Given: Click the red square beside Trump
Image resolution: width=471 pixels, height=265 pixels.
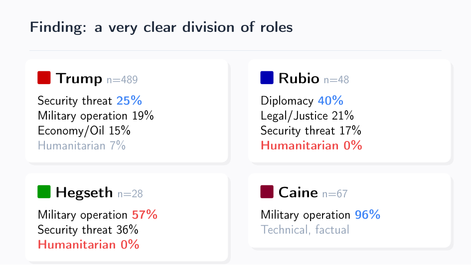Looking at the screenshot, I should (x=44, y=78).
